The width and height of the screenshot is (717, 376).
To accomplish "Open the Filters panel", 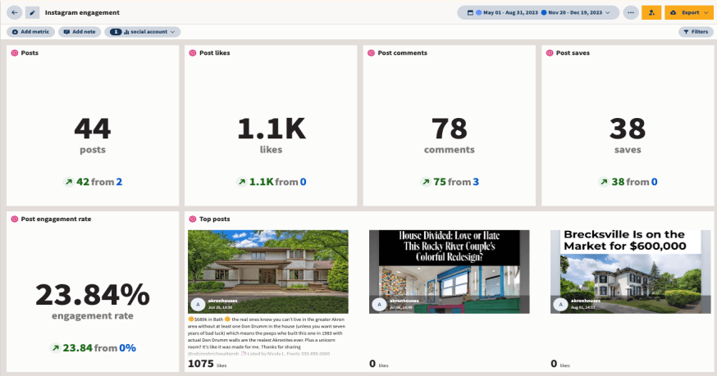I will click(695, 32).
